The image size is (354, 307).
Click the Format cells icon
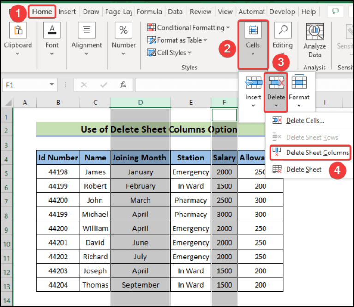point(299,82)
